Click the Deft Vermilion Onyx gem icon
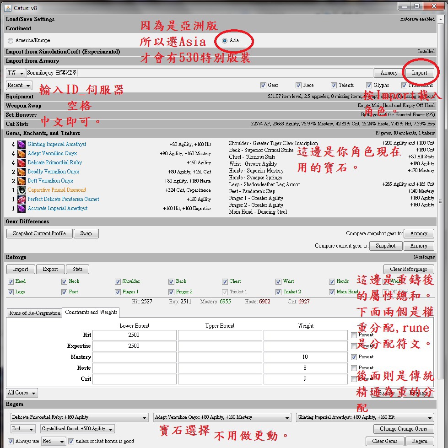The width and height of the screenshot is (448, 448). pyautogui.click(x=22, y=181)
